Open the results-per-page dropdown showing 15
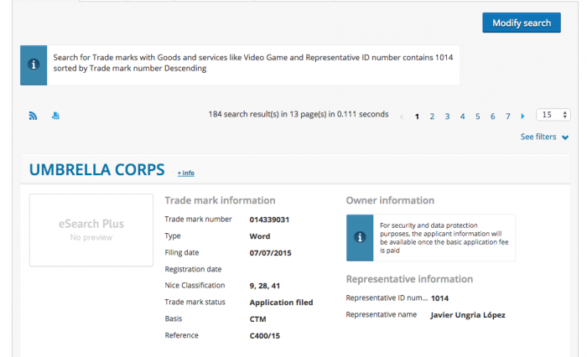This screenshot has height=357, width=587. point(553,115)
